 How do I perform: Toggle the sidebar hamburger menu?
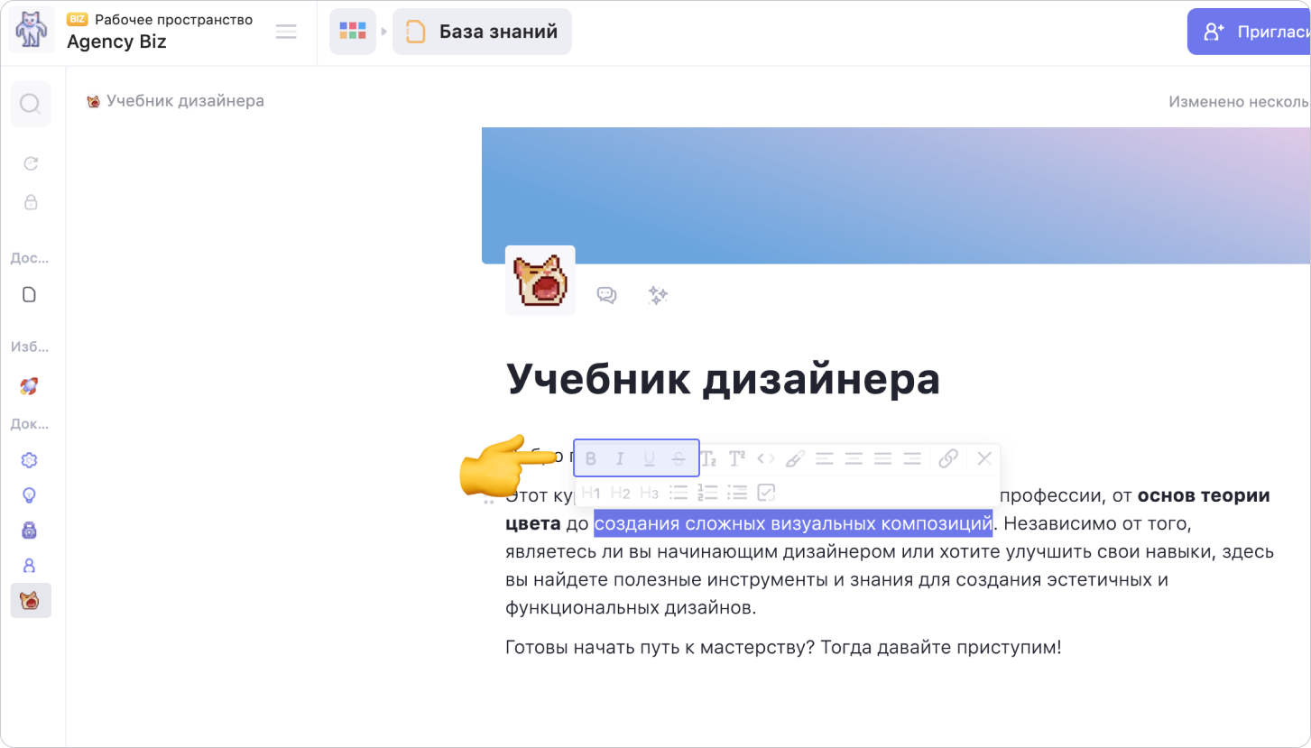click(x=286, y=32)
